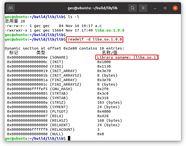
Task: Click the (STRSZ) type entry
Action: tap(58, 102)
